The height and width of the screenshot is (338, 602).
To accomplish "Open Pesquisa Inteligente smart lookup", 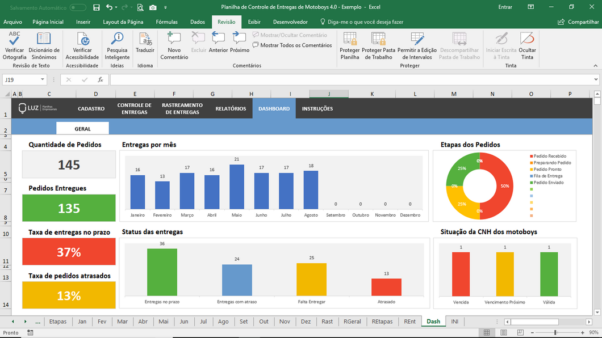I will click(117, 39).
